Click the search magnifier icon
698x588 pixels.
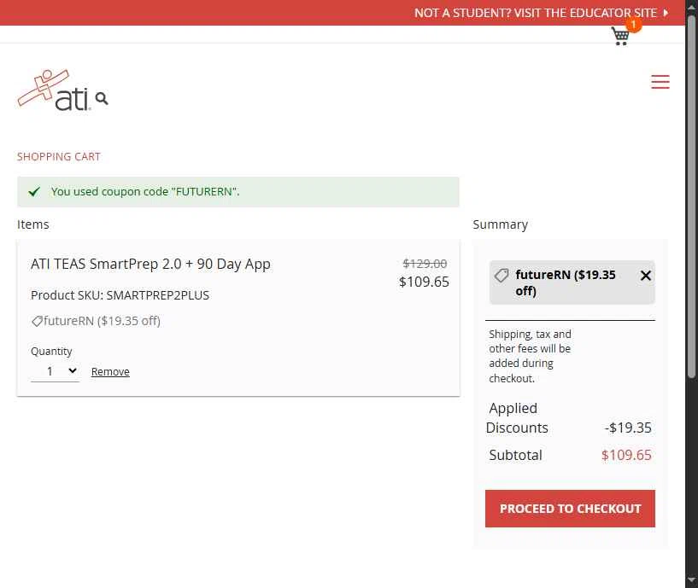pyautogui.click(x=102, y=98)
